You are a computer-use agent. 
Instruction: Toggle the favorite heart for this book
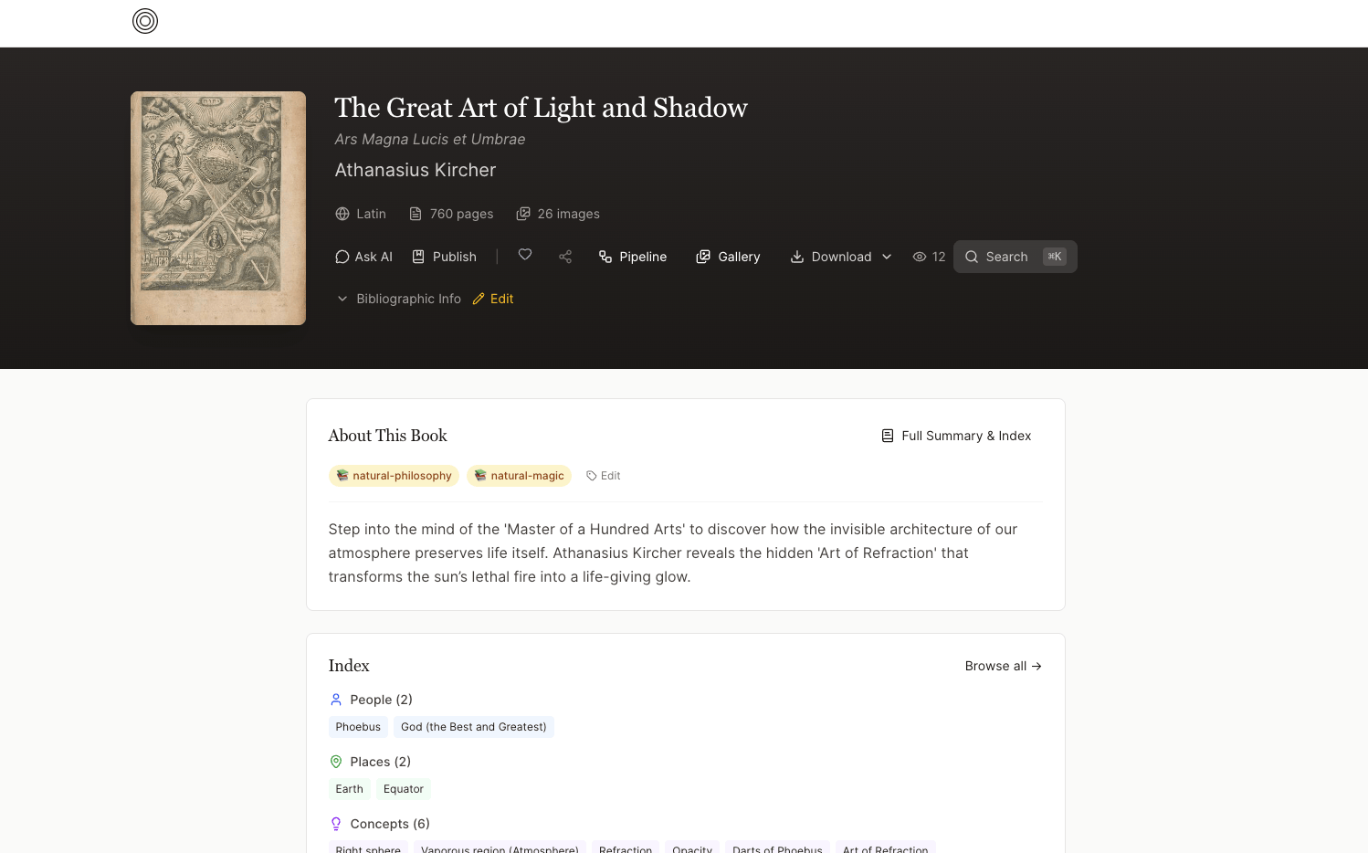[x=525, y=256]
